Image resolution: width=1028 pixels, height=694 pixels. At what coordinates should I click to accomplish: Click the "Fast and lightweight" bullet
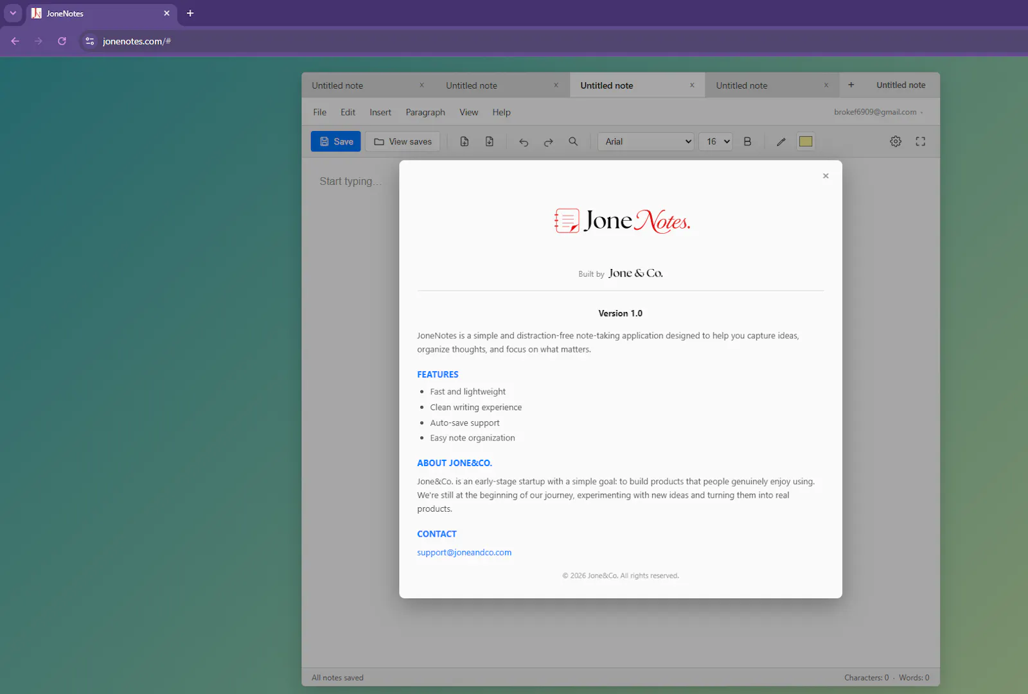pyautogui.click(x=468, y=392)
